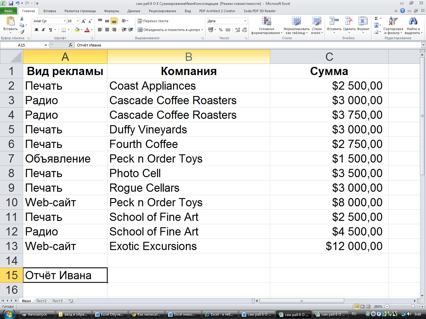Open Найти и выделить binoculars menu
Viewport: 426px width, 319px height.
click(413, 26)
